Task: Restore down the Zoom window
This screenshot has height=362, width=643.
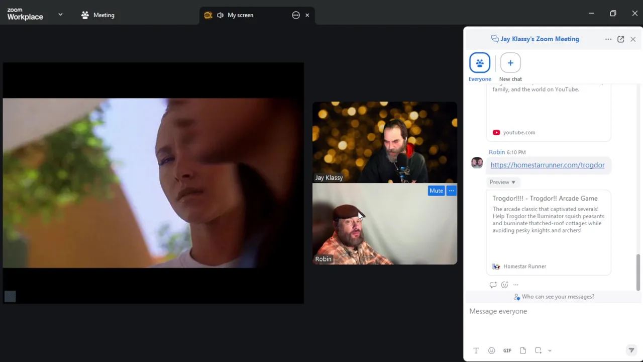Action: click(x=613, y=14)
